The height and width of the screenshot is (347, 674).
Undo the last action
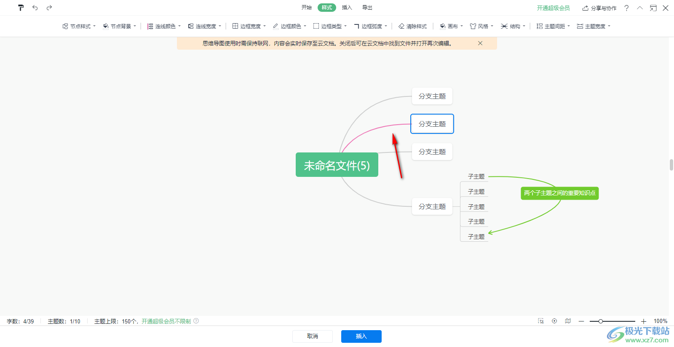[35, 8]
